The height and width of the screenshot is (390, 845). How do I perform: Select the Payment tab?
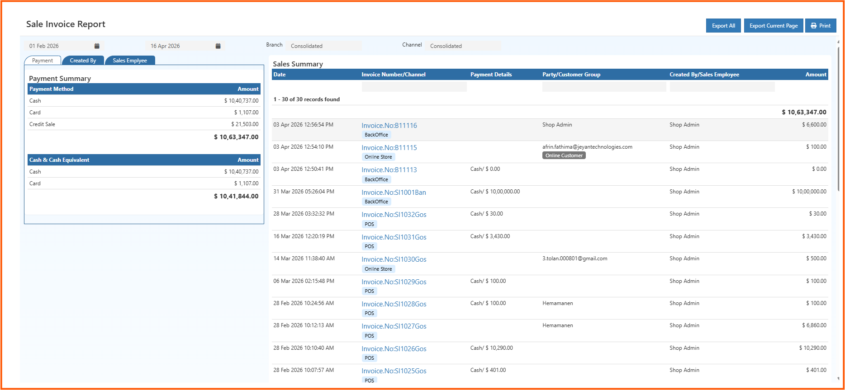pyautogui.click(x=43, y=61)
